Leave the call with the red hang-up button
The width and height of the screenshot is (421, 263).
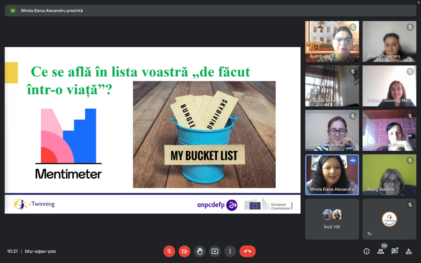248,251
